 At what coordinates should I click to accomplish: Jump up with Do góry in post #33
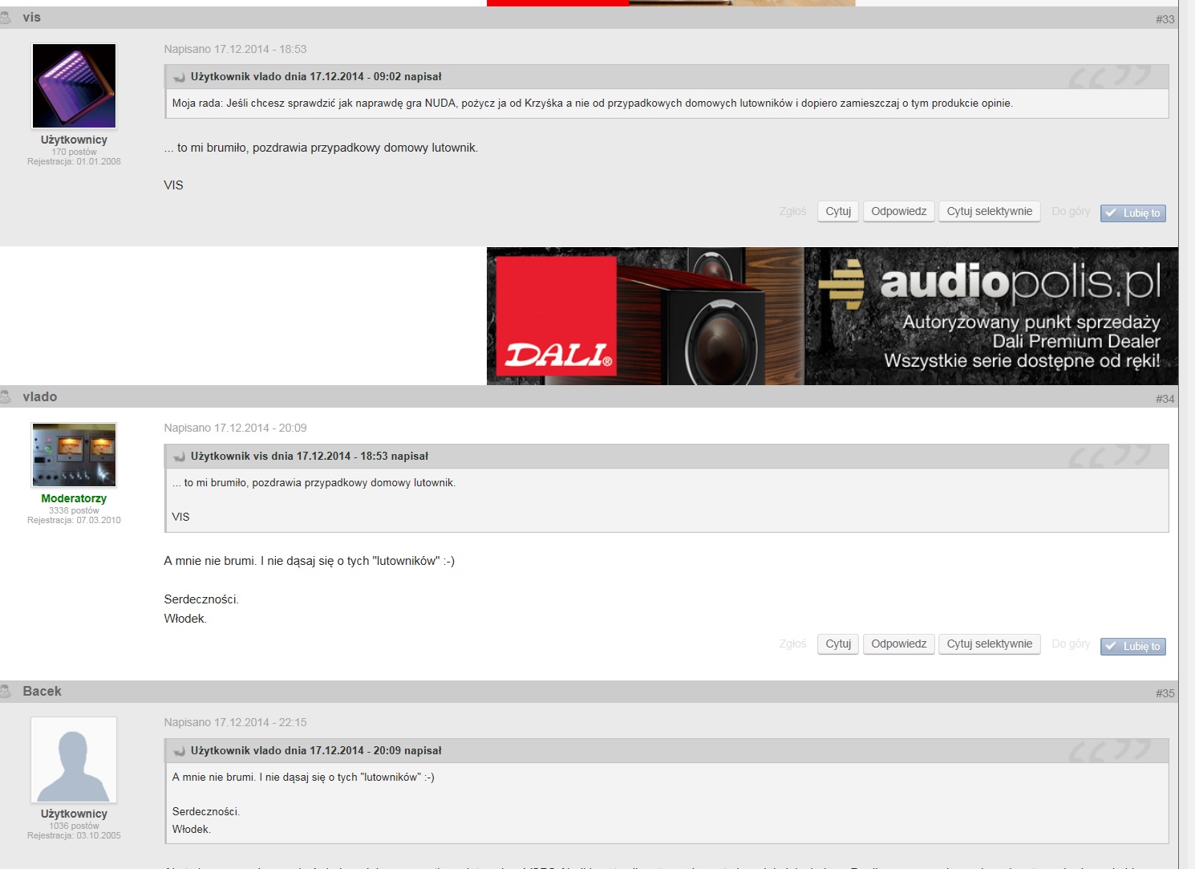1071,212
